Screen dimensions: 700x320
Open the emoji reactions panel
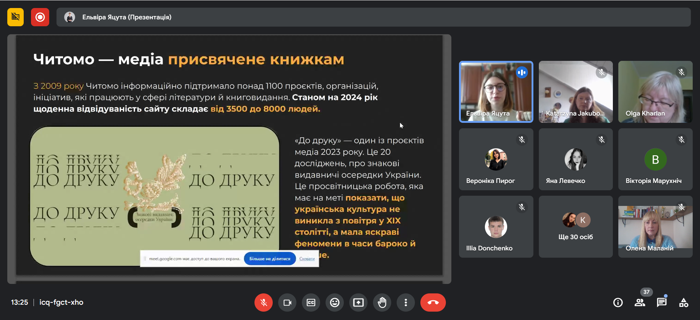335,303
